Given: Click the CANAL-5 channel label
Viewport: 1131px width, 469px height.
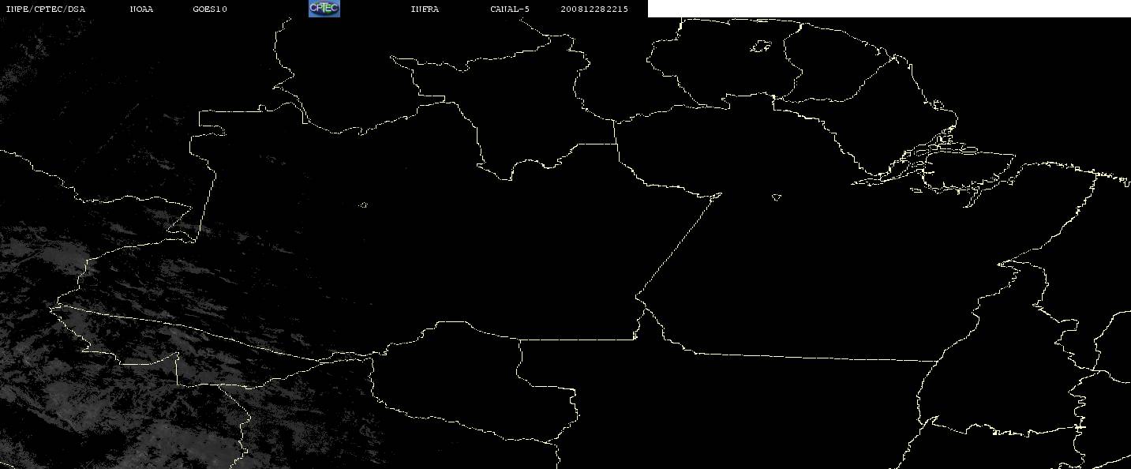Looking at the screenshot, I should [x=510, y=9].
